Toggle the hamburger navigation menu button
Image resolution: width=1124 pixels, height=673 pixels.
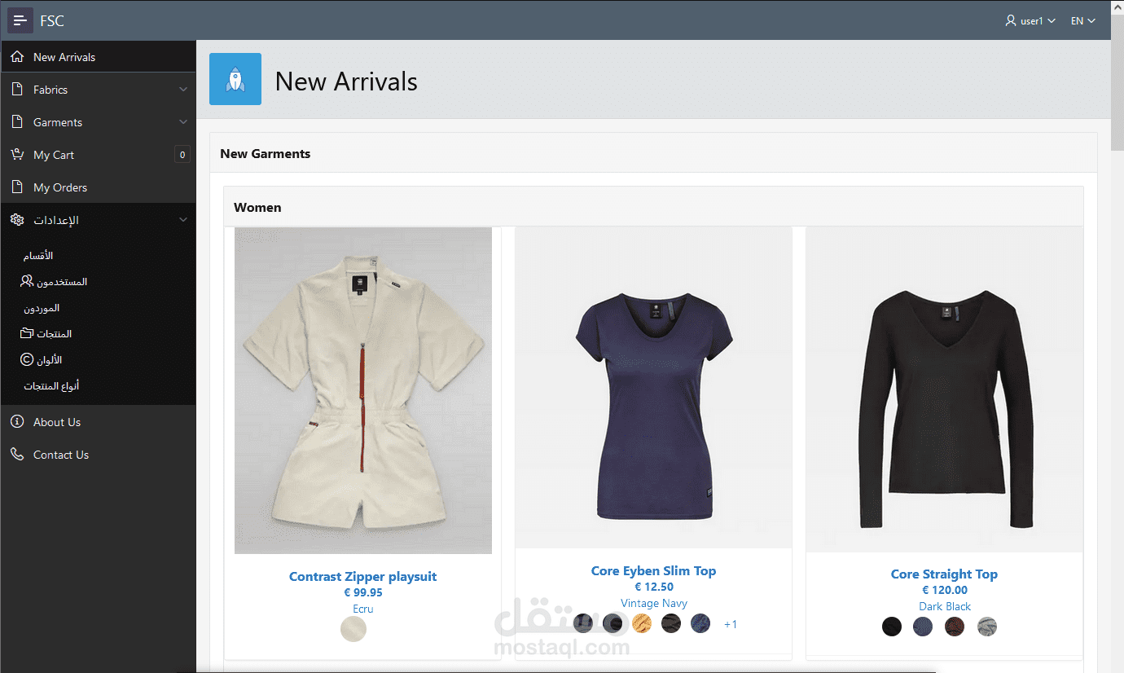tap(20, 20)
